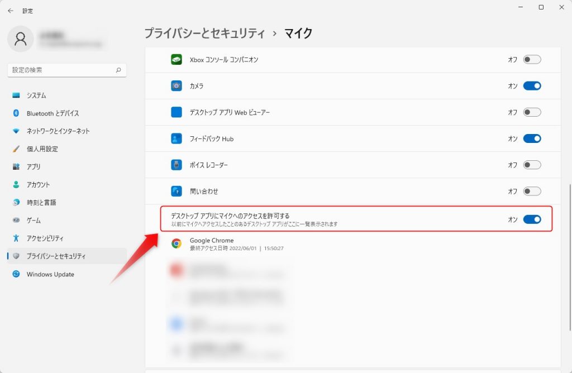Enable mic access for ボイス レコーダー
Viewport: 572px width, 373px height.
pos(532,165)
